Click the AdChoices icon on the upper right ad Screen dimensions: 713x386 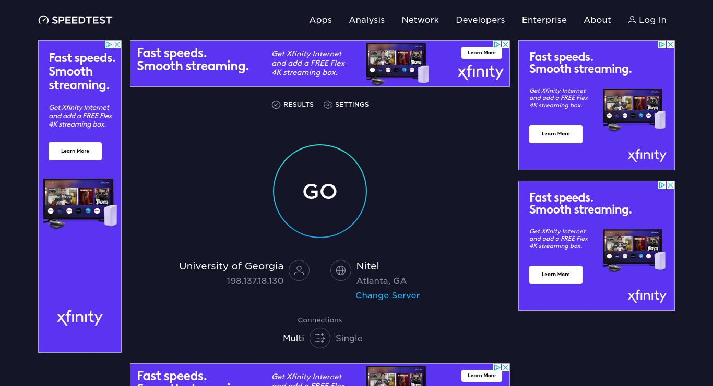point(662,45)
